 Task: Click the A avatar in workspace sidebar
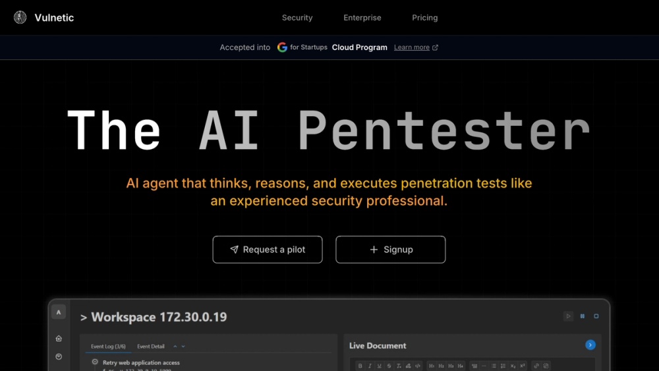coord(59,312)
